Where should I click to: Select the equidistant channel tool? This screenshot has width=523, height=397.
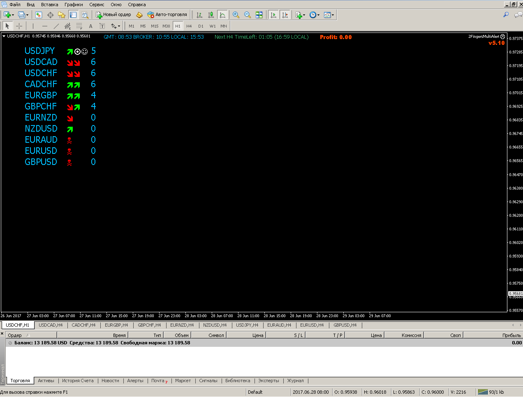point(68,26)
